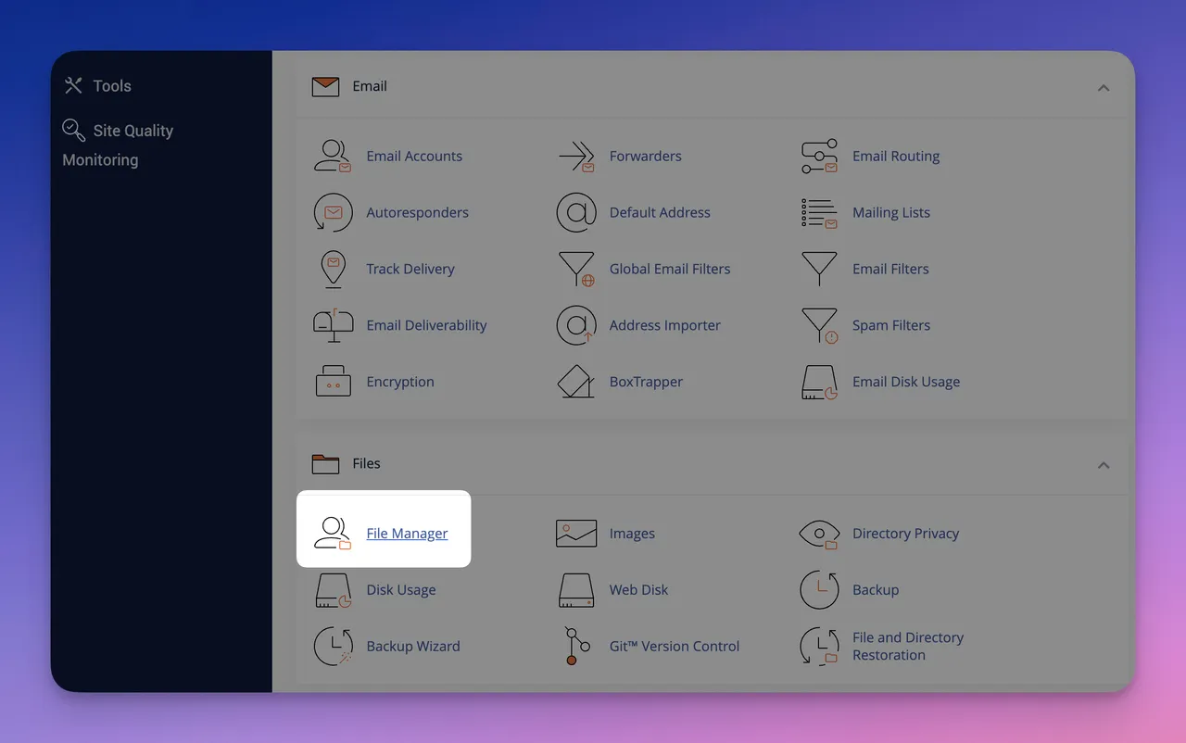Image resolution: width=1186 pixels, height=743 pixels.
Task: Open Tools in the sidebar
Action: [112, 86]
